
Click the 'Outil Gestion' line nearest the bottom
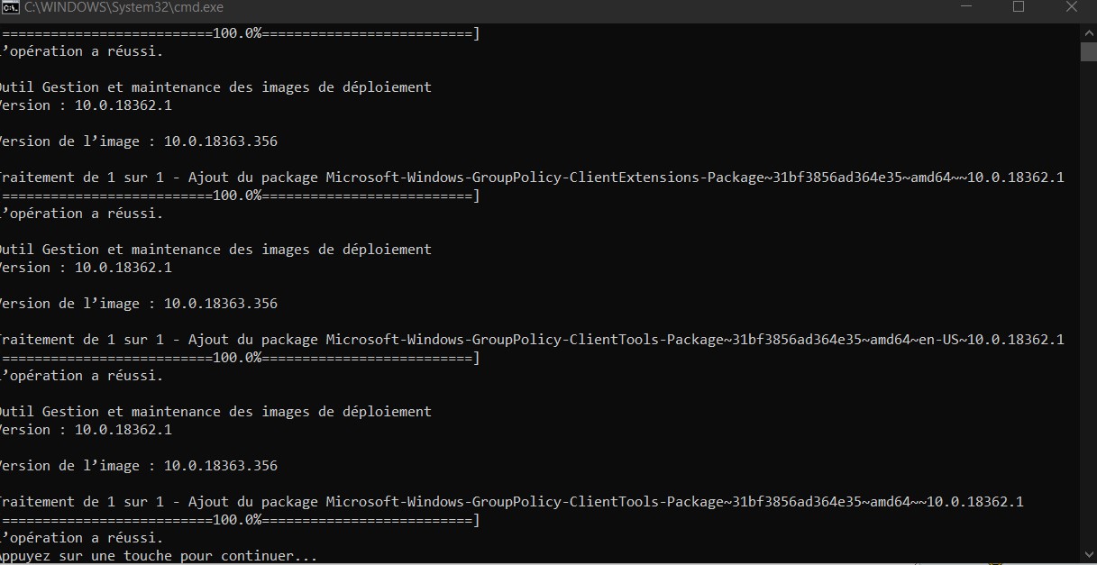pyautogui.click(x=215, y=412)
